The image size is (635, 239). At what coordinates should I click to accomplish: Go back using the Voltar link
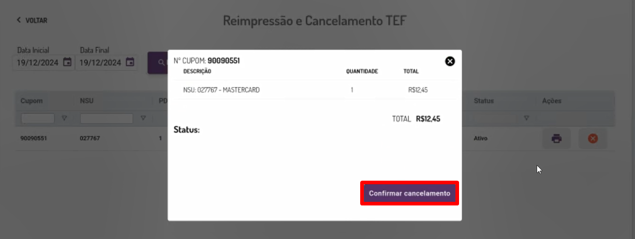click(x=32, y=20)
